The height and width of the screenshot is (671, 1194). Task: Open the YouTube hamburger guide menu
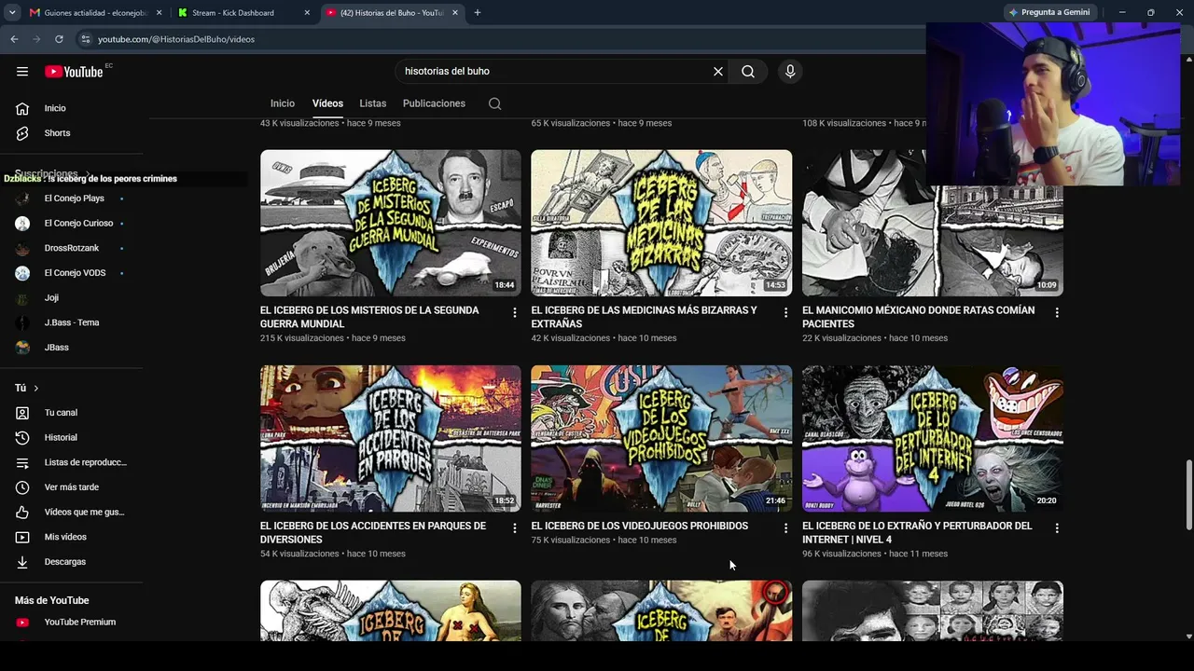click(22, 72)
